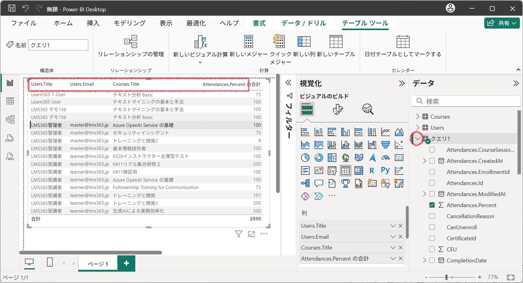Select the slicer visual

tap(332, 171)
